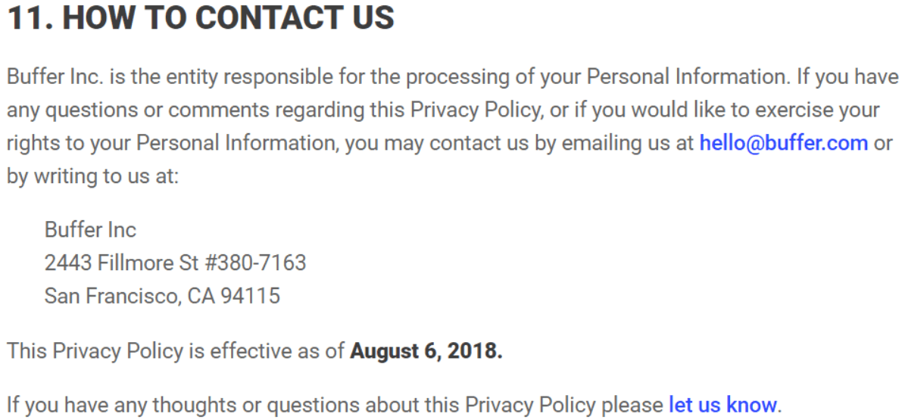Click the 'San Francisco, CA 94115' line
Viewport: 905px width, 420px height.
tap(162, 296)
